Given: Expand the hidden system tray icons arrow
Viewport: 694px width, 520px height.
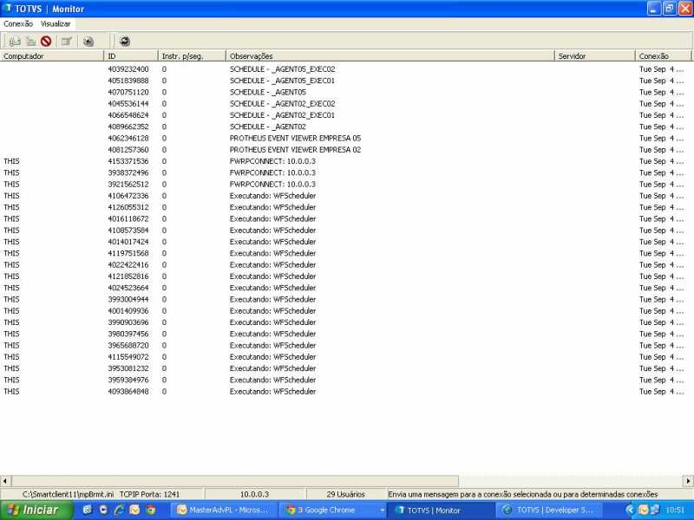Looking at the screenshot, I should [x=630, y=510].
